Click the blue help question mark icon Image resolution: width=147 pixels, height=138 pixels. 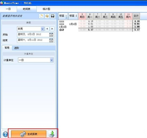coord(5,134)
